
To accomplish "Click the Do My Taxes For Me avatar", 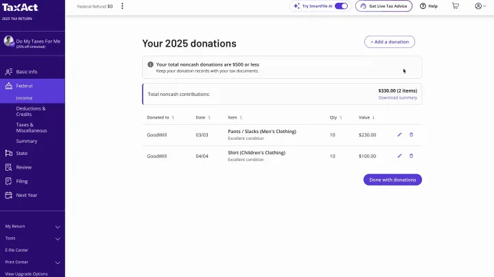I will click(9, 41).
